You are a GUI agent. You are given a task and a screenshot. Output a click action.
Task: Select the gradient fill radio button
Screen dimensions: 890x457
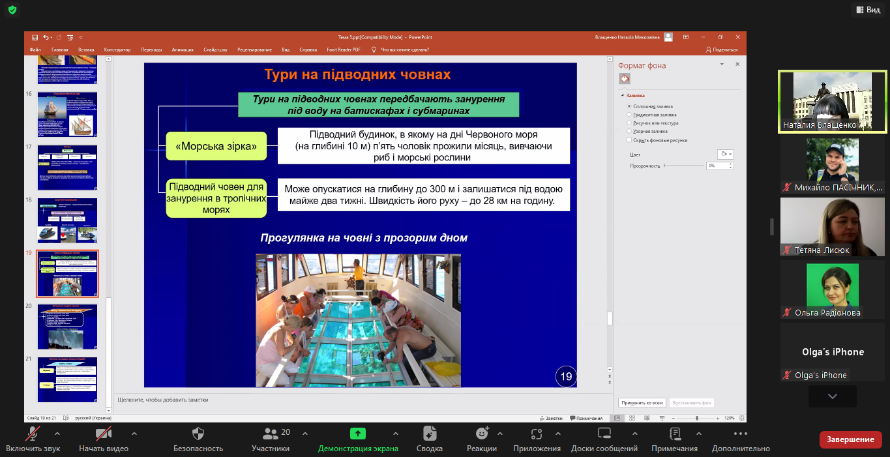pyautogui.click(x=629, y=115)
